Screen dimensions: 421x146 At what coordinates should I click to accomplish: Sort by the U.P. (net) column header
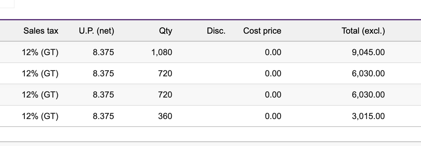click(x=96, y=31)
